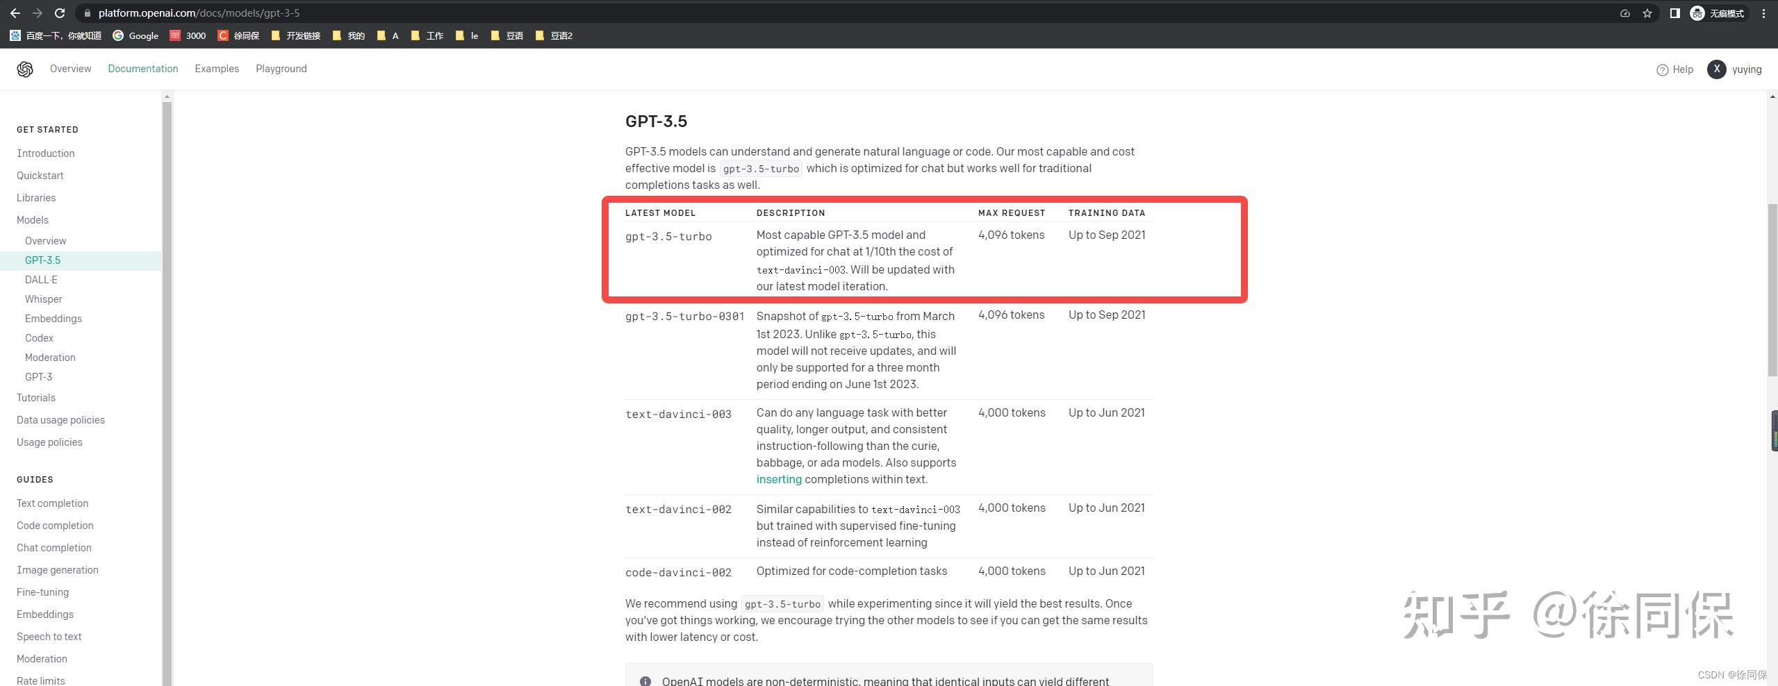Image resolution: width=1778 pixels, height=686 pixels.
Task: Open Code completion guide
Action: pos(55,526)
